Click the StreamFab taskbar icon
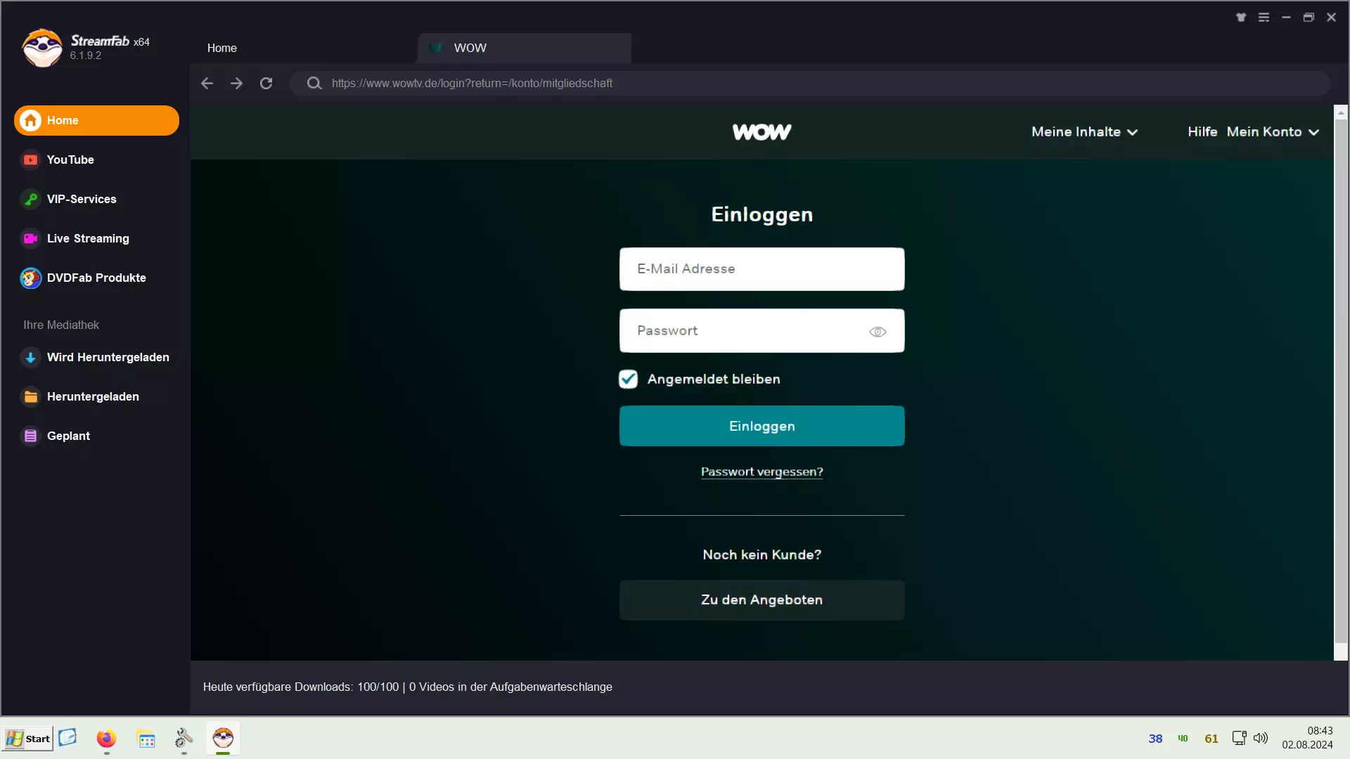1350x759 pixels. point(223,738)
